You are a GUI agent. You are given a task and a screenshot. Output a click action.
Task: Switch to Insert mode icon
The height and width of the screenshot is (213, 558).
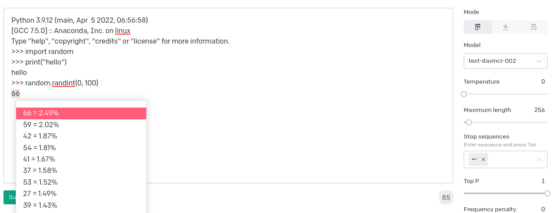(x=505, y=27)
